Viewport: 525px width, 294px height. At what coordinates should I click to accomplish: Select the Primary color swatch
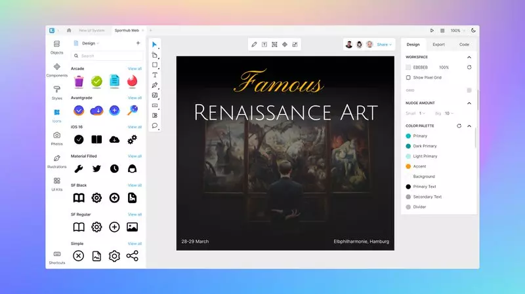tap(408, 136)
